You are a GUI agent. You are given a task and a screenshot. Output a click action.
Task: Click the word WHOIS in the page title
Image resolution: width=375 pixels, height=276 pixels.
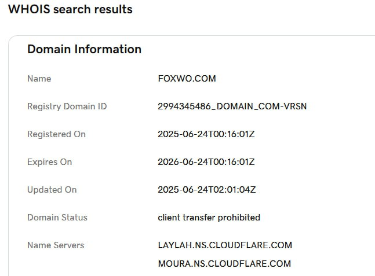[27, 10]
